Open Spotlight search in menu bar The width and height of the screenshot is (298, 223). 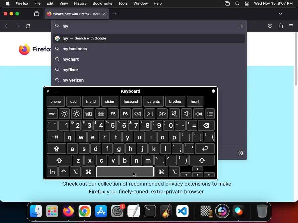(x=237, y=3)
